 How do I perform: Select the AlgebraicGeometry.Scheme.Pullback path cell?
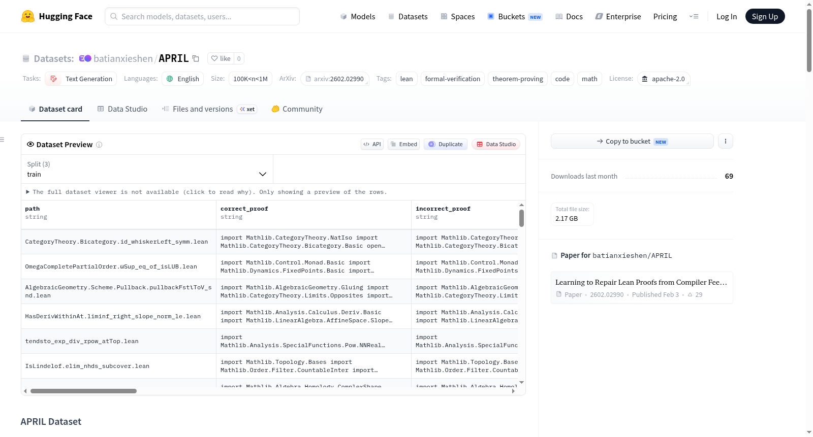118,291
